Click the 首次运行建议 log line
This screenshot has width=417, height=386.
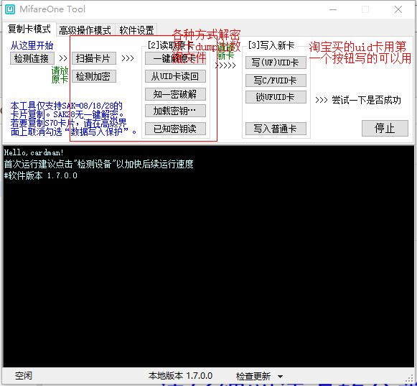tap(98, 164)
